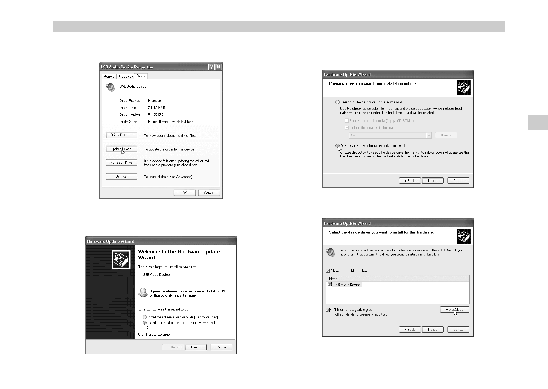Click the disabled Back button in Welcome wizard

173,347
